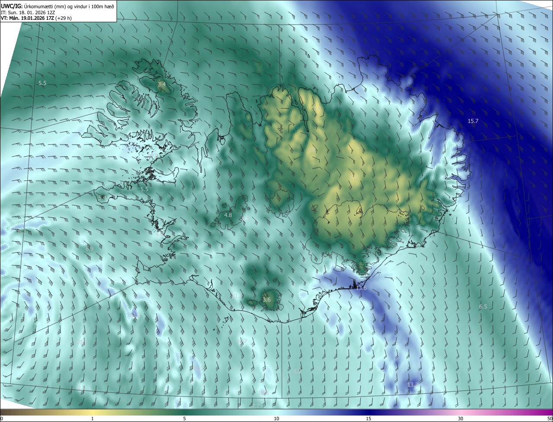Click the 4.8 value label on the map
The width and height of the screenshot is (553, 422).
[228, 215]
